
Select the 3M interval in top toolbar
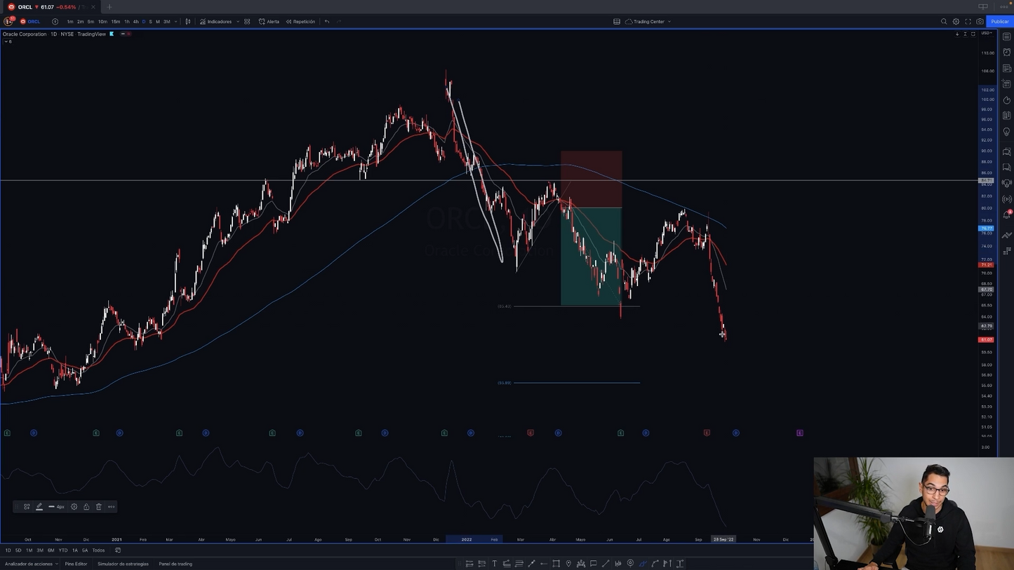click(x=166, y=22)
